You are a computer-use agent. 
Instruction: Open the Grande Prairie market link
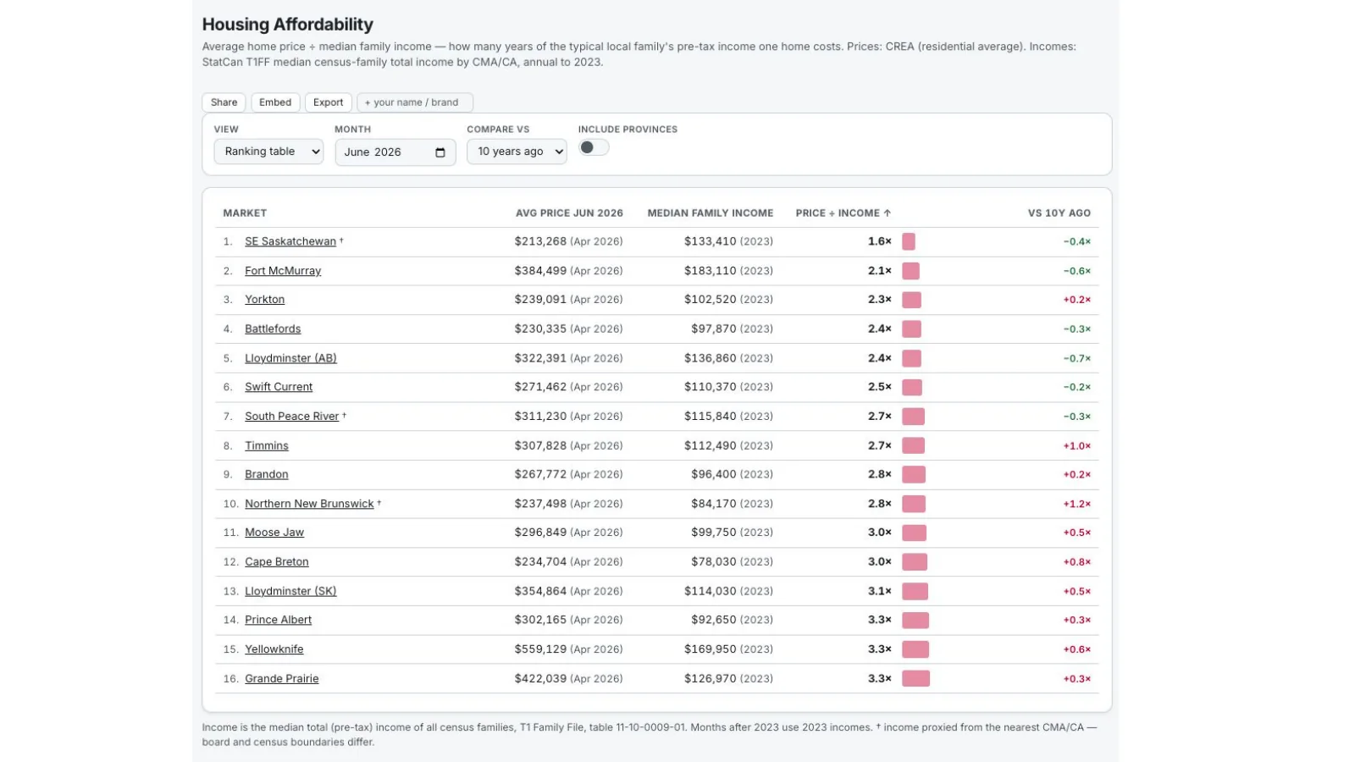(x=282, y=679)
